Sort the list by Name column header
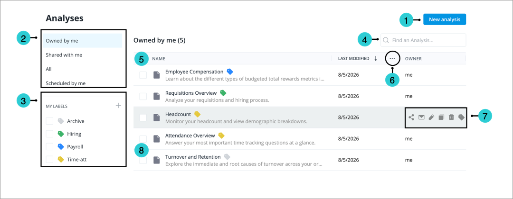This screenshot has height=199, width=513. [159, 59]
